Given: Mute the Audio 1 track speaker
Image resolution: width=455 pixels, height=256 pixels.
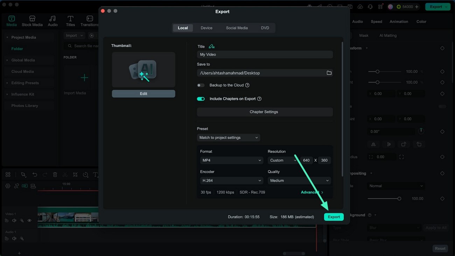Looking at the screenshot, I should [x=14, y=239].
